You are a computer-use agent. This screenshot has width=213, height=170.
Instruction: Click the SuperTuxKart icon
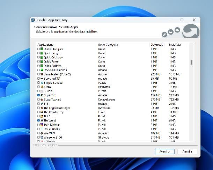pyautogui.click(x=42, y=99)
